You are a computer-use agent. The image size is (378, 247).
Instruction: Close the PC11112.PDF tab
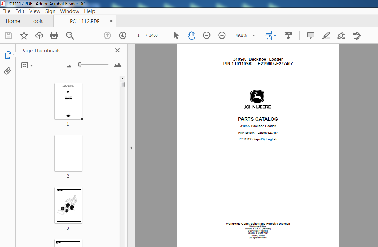tap(111, 21)
